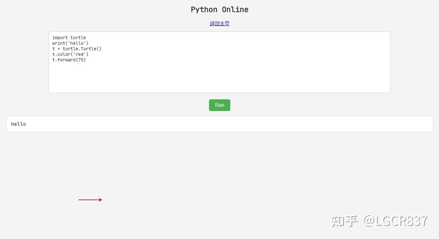
Task: Select the output result box
Action: pos(219,124)
